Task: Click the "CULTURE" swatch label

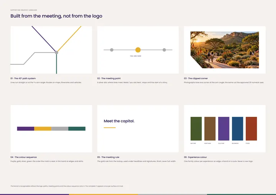Action: [221, 143]
